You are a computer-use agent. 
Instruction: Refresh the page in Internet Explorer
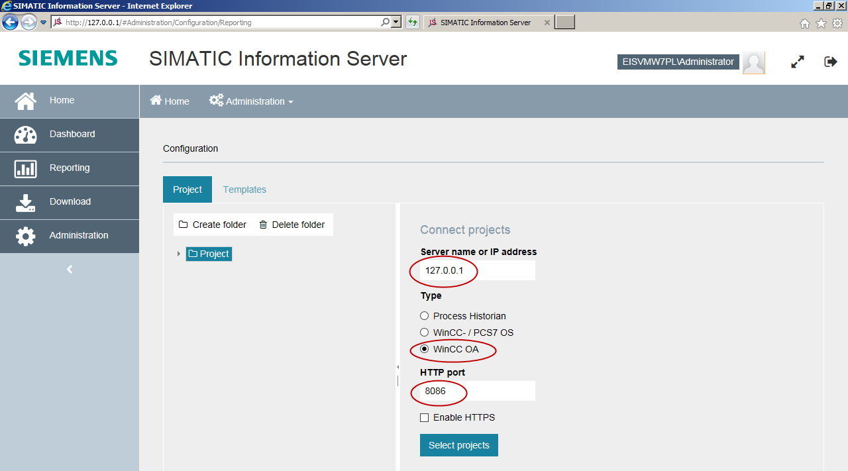[x=413, y=23]
